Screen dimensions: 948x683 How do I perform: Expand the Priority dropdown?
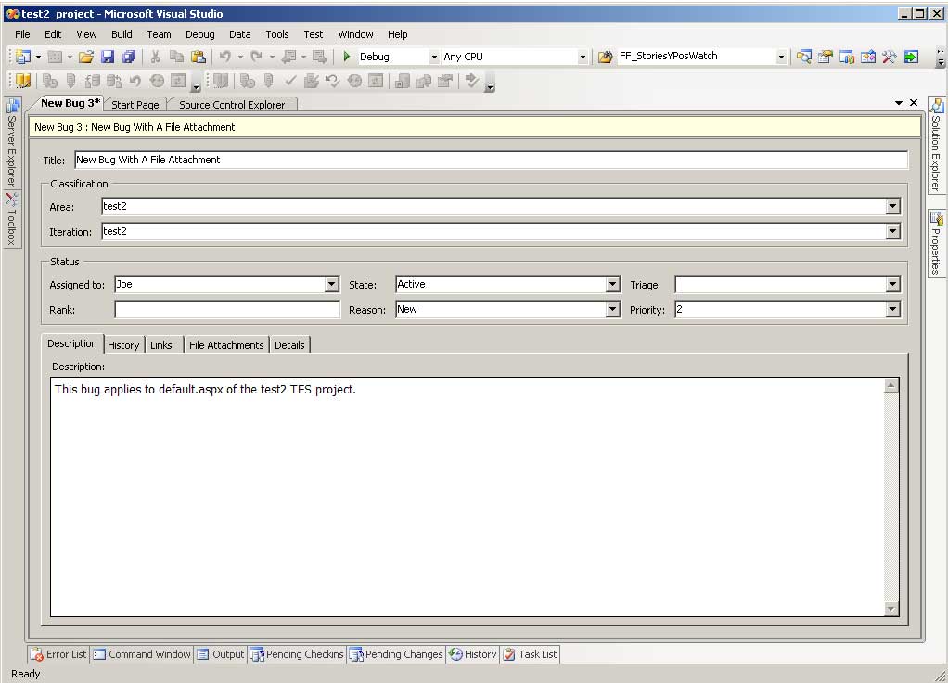pyautogui.click(x=892, y=310)
